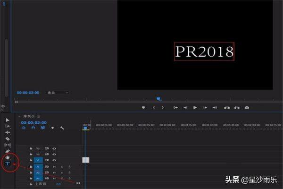Toggle V3 track targeting

(38, 149)
